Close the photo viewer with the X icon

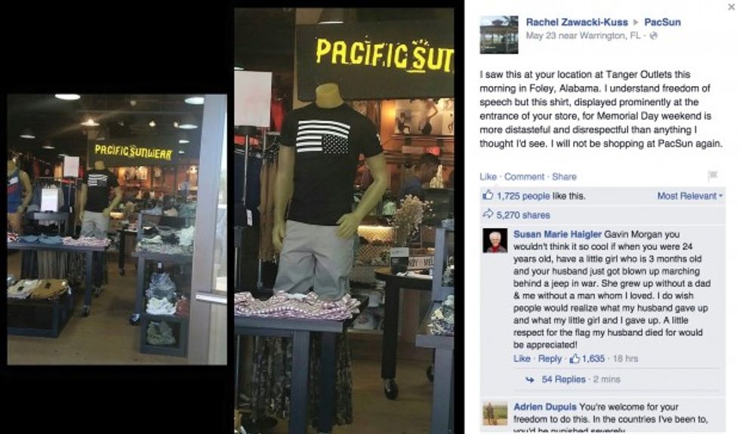point(731,7)
